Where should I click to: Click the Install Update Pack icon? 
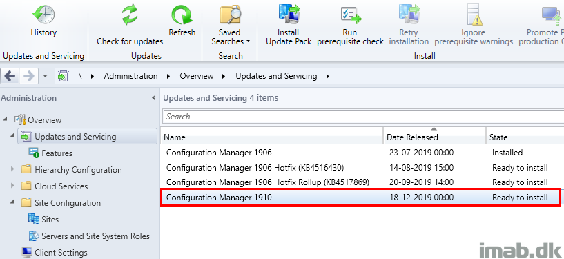click(x=288, y=15)
